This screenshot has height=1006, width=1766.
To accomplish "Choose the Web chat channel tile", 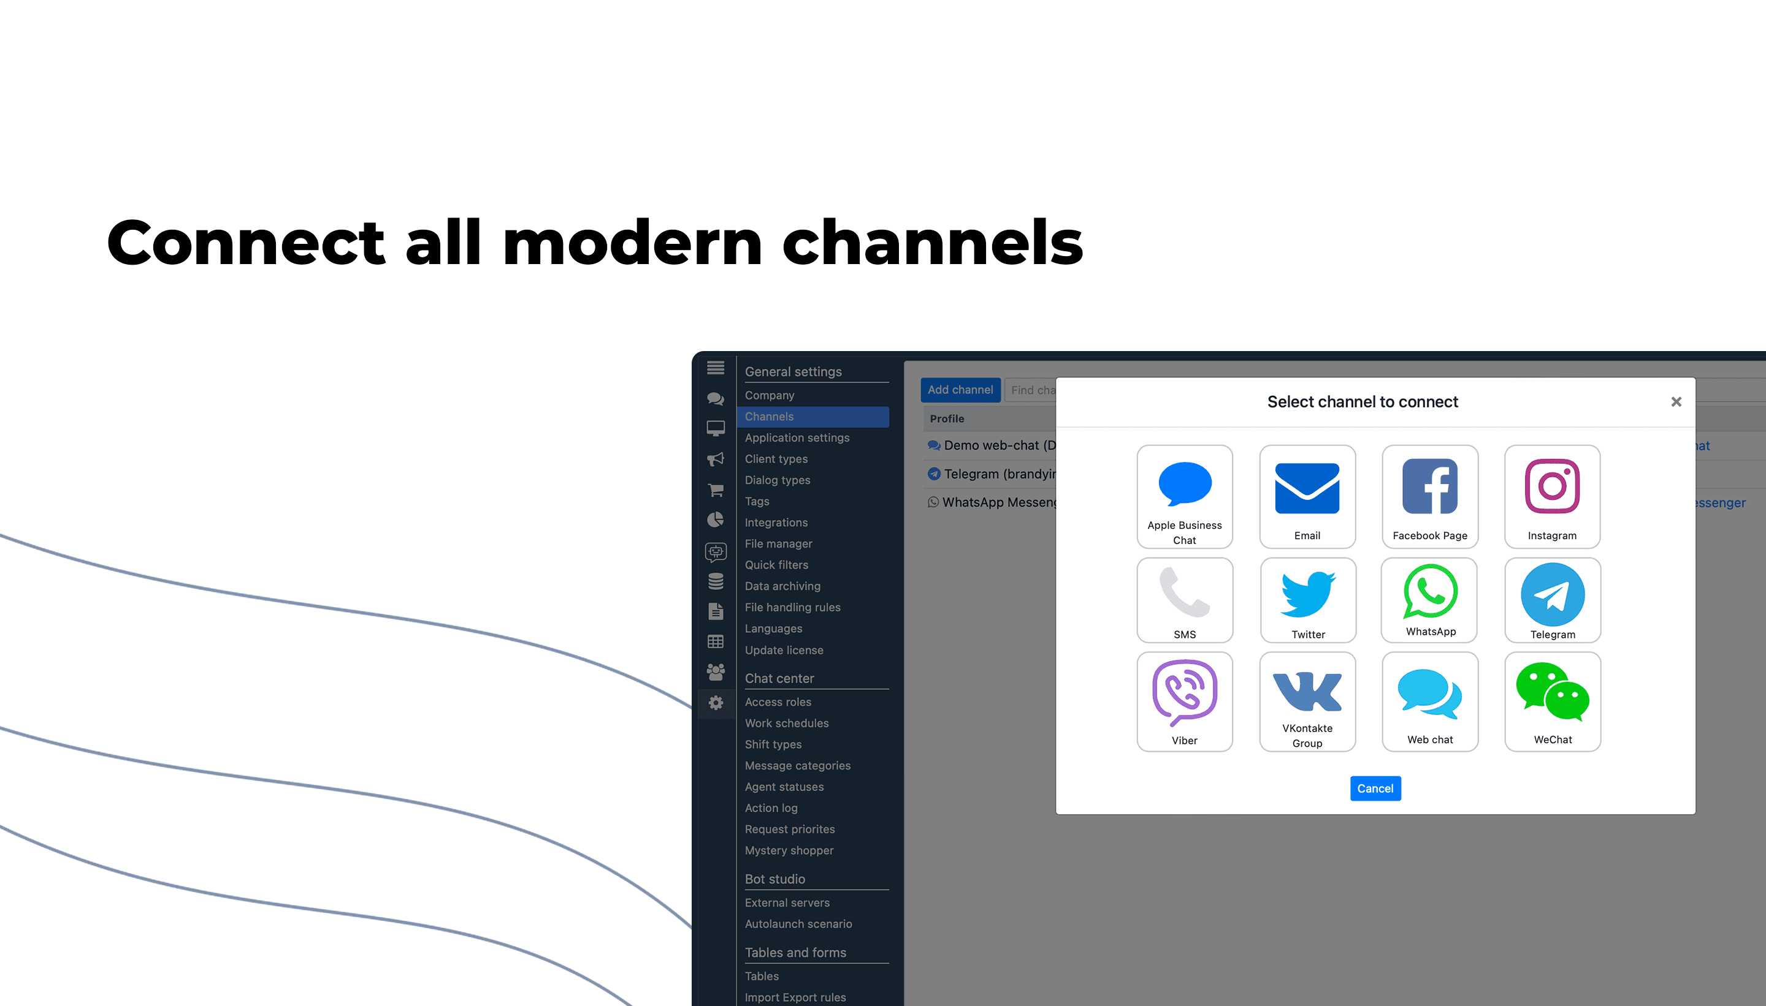I will (1430, 702).
